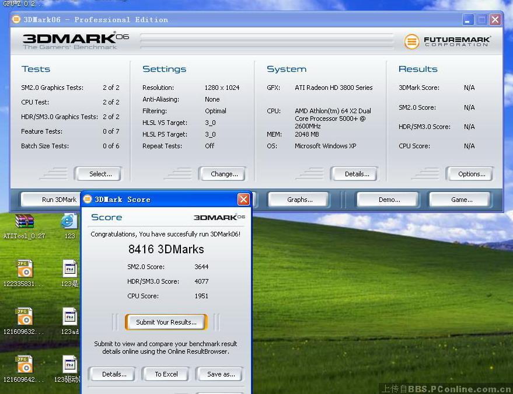This screenshot has width=513, height=394.
Task: Open the JPG file starting with 121609632
Action: pyautogui.click(x=24, y=316)
